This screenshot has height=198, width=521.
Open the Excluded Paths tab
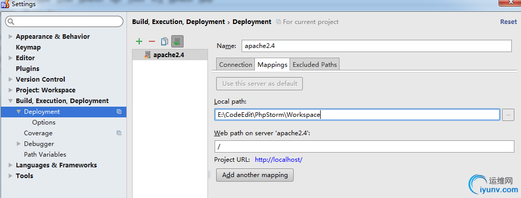tap(315, 65)
